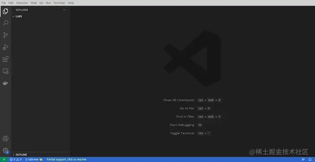Click the 'Go to File' text
This screenshot has height=162, width=315.
(x=187, y=108)
